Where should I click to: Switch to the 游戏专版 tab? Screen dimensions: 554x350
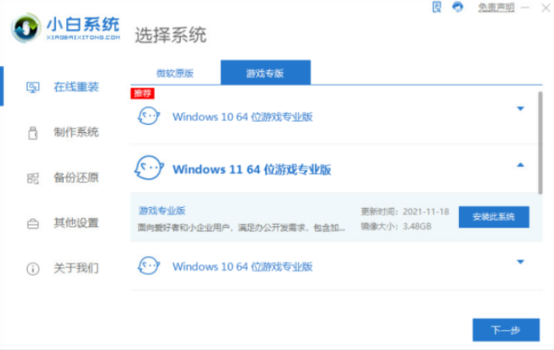pos(265,73)
